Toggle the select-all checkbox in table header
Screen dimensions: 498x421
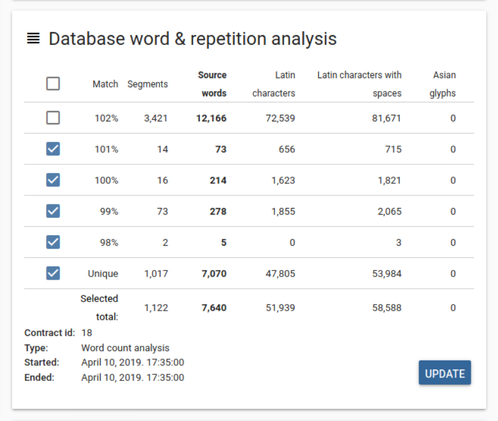coord(53,84)
